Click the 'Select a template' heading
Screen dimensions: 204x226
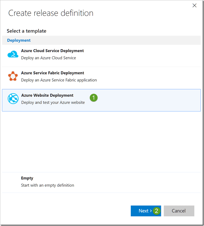(26, 31)
